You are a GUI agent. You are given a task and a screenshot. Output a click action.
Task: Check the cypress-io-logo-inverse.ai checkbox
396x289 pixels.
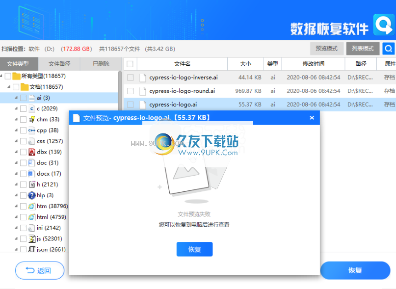tap(131, 78)
